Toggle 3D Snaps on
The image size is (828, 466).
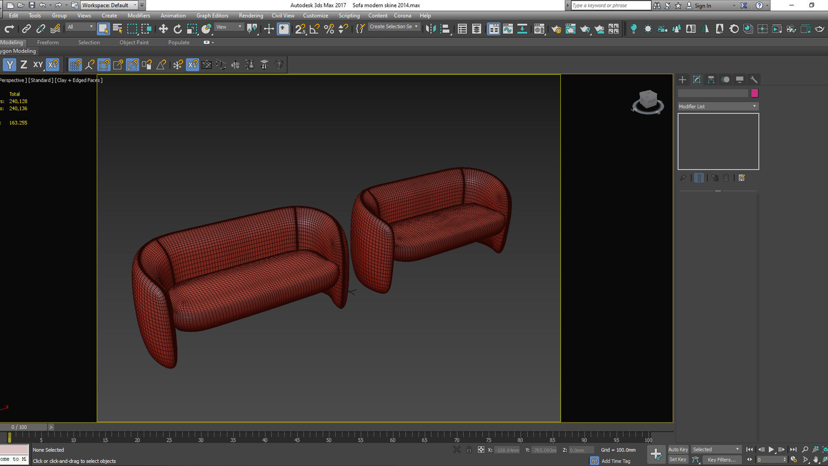[x=300, y=29]
